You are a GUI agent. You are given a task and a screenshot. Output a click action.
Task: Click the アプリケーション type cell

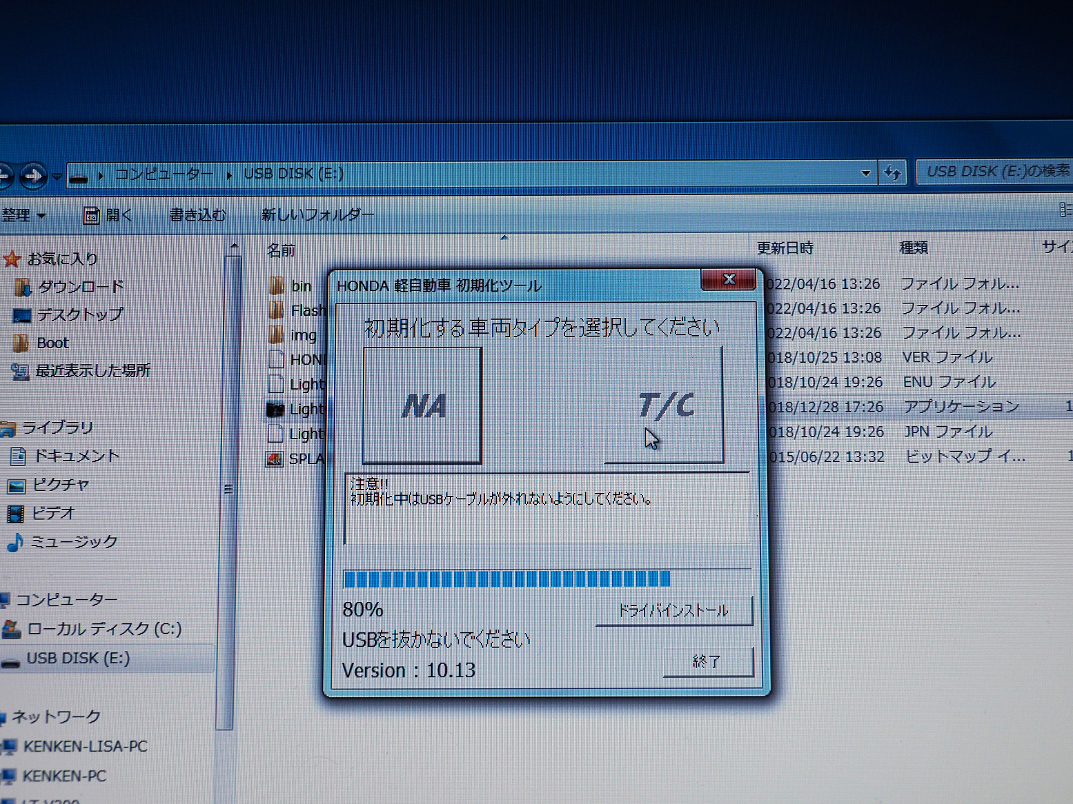point(961,407)
